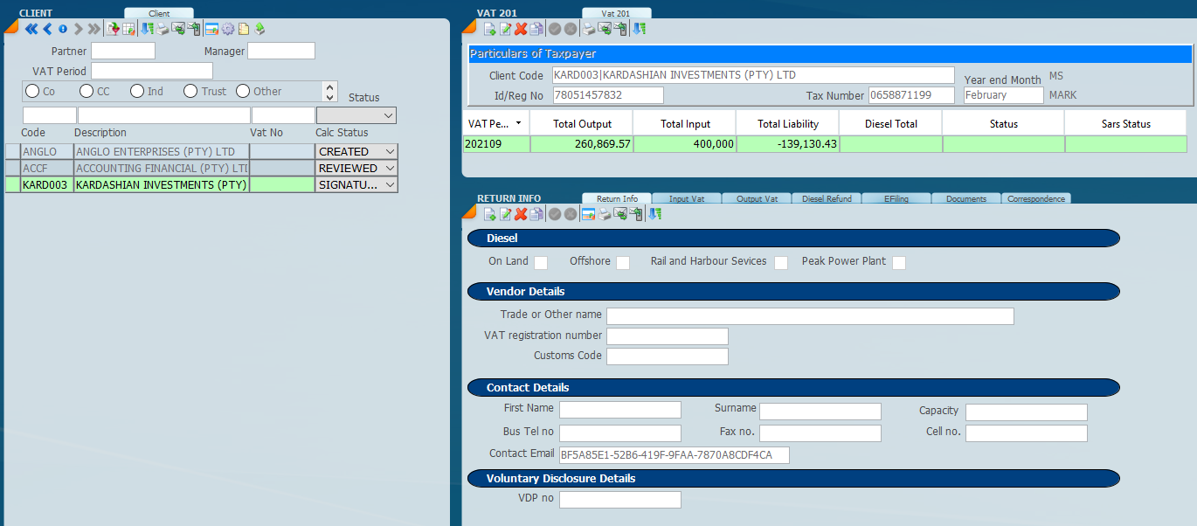Screen dimensions: 1197x526
Task: Click the settings gear in Client toolbar
Action: (228, 29)
